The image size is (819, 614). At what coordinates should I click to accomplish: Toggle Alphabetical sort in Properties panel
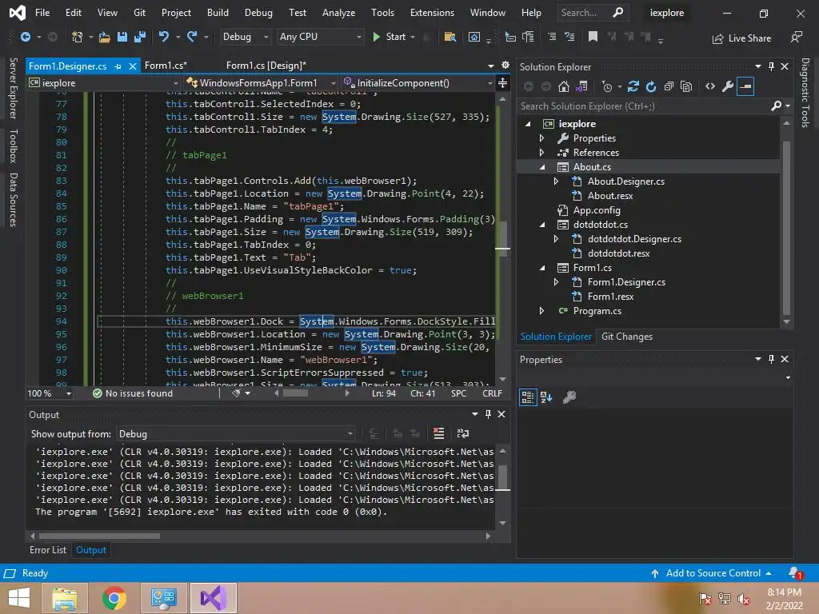click(546, 397)
